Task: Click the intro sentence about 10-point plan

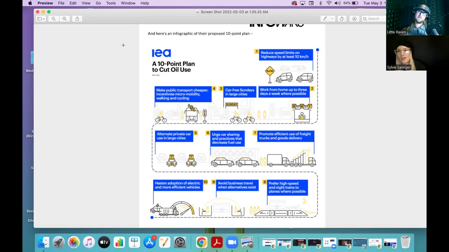Action: (200, 33)
